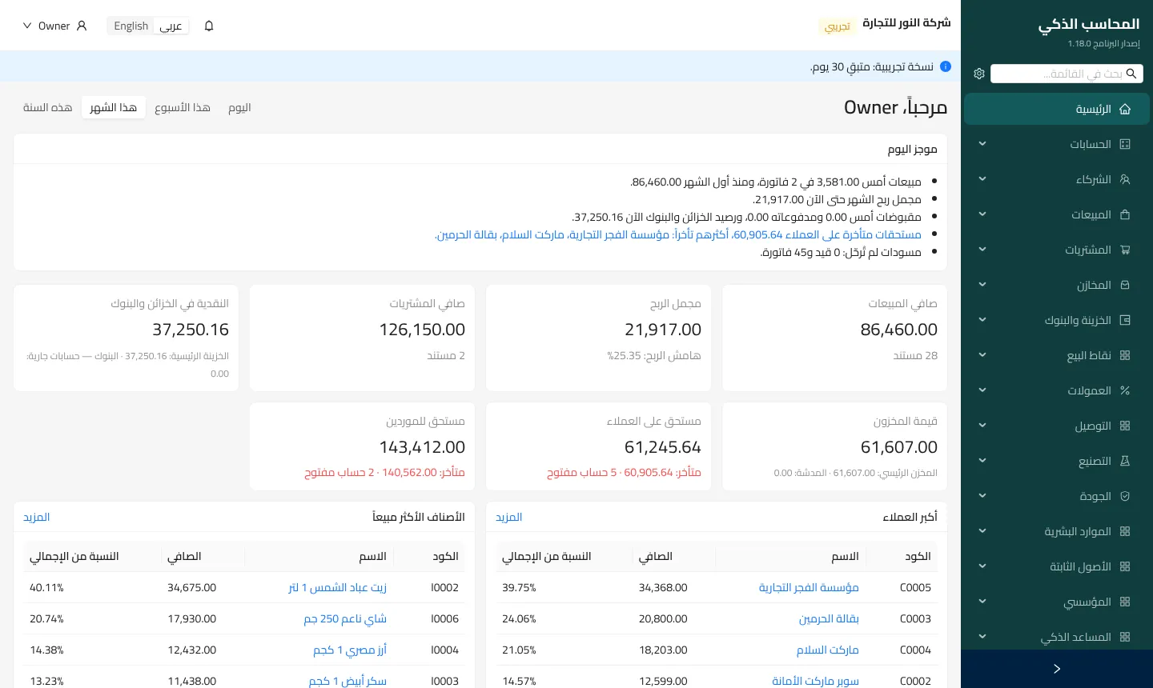Click the صافي المبيعات summary card
1153x688 pixels.
(x=835, y=338)
